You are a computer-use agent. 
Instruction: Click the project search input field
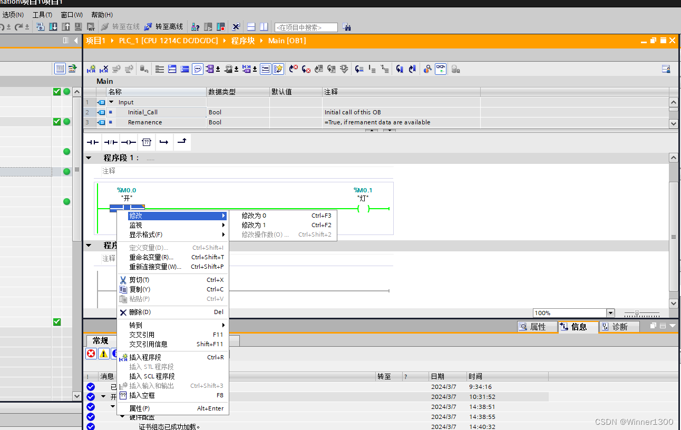point(306,27)
